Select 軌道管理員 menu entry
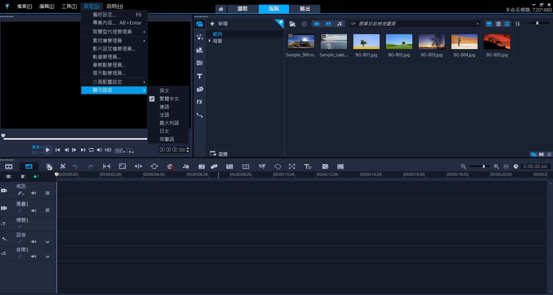The image size is (553, 295). [x=114, y=57]
